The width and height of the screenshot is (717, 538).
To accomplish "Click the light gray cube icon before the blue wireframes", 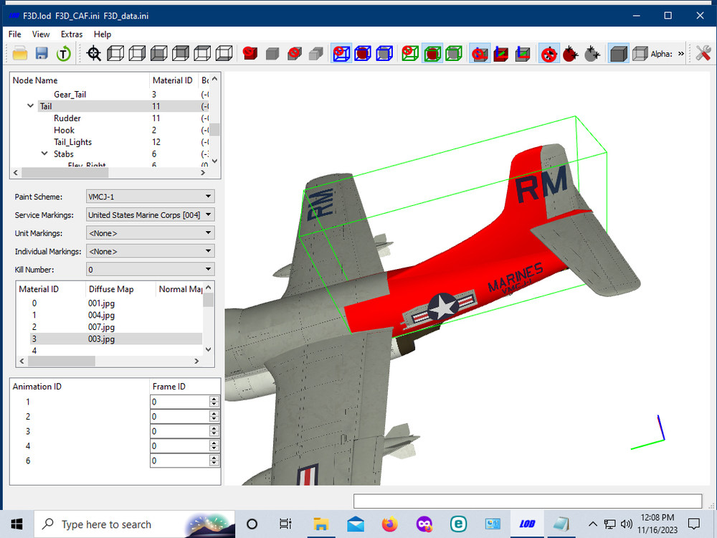I will [x=316, y=54].
